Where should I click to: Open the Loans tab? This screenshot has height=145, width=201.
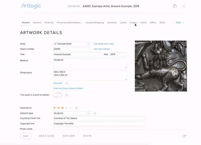[123, 23]
